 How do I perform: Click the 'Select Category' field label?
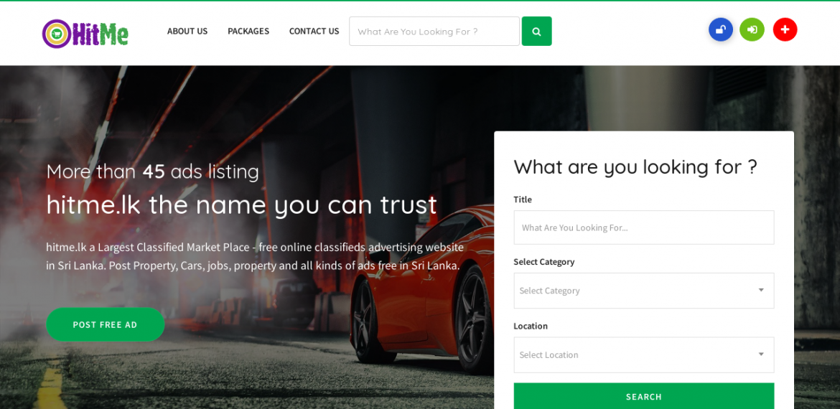pyautogui.click(x=543, y=262)
